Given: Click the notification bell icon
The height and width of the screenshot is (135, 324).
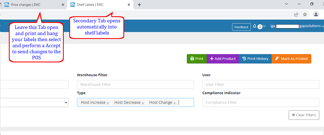Looking at the screenshot, I should [x=254, y=27].
